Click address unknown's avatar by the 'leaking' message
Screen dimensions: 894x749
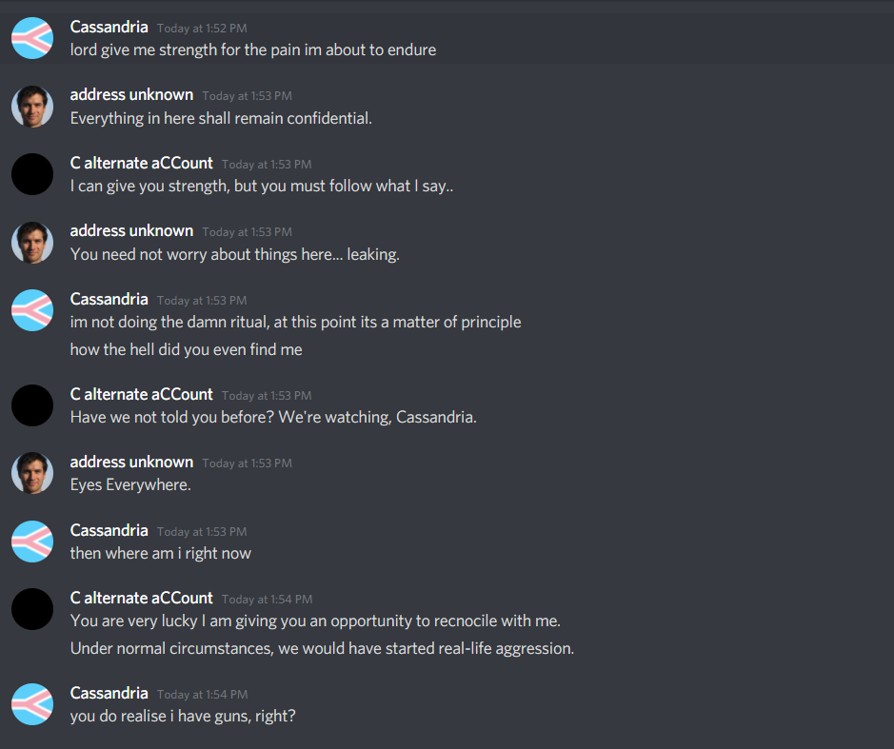tap(32, 243)
